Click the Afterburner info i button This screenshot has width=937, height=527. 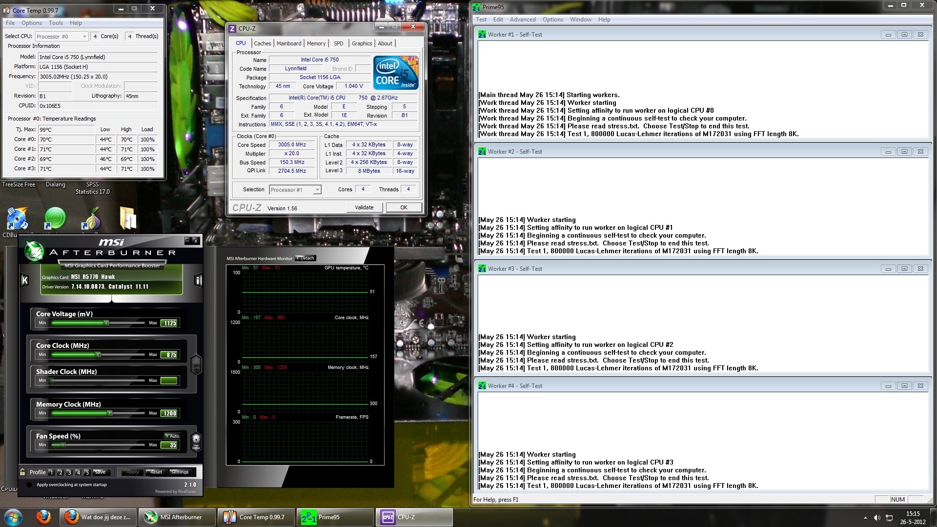pyautogui.click(x=198, y=280)
